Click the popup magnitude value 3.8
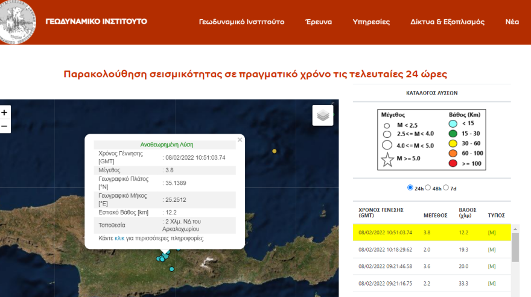The image size is (531, 297). 170,170
